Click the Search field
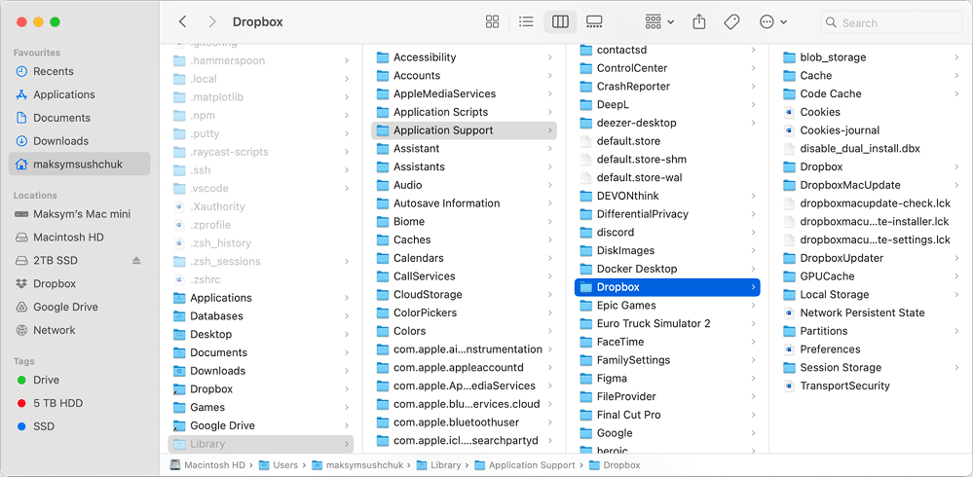 pyautogui.click(x=891, y=23)
